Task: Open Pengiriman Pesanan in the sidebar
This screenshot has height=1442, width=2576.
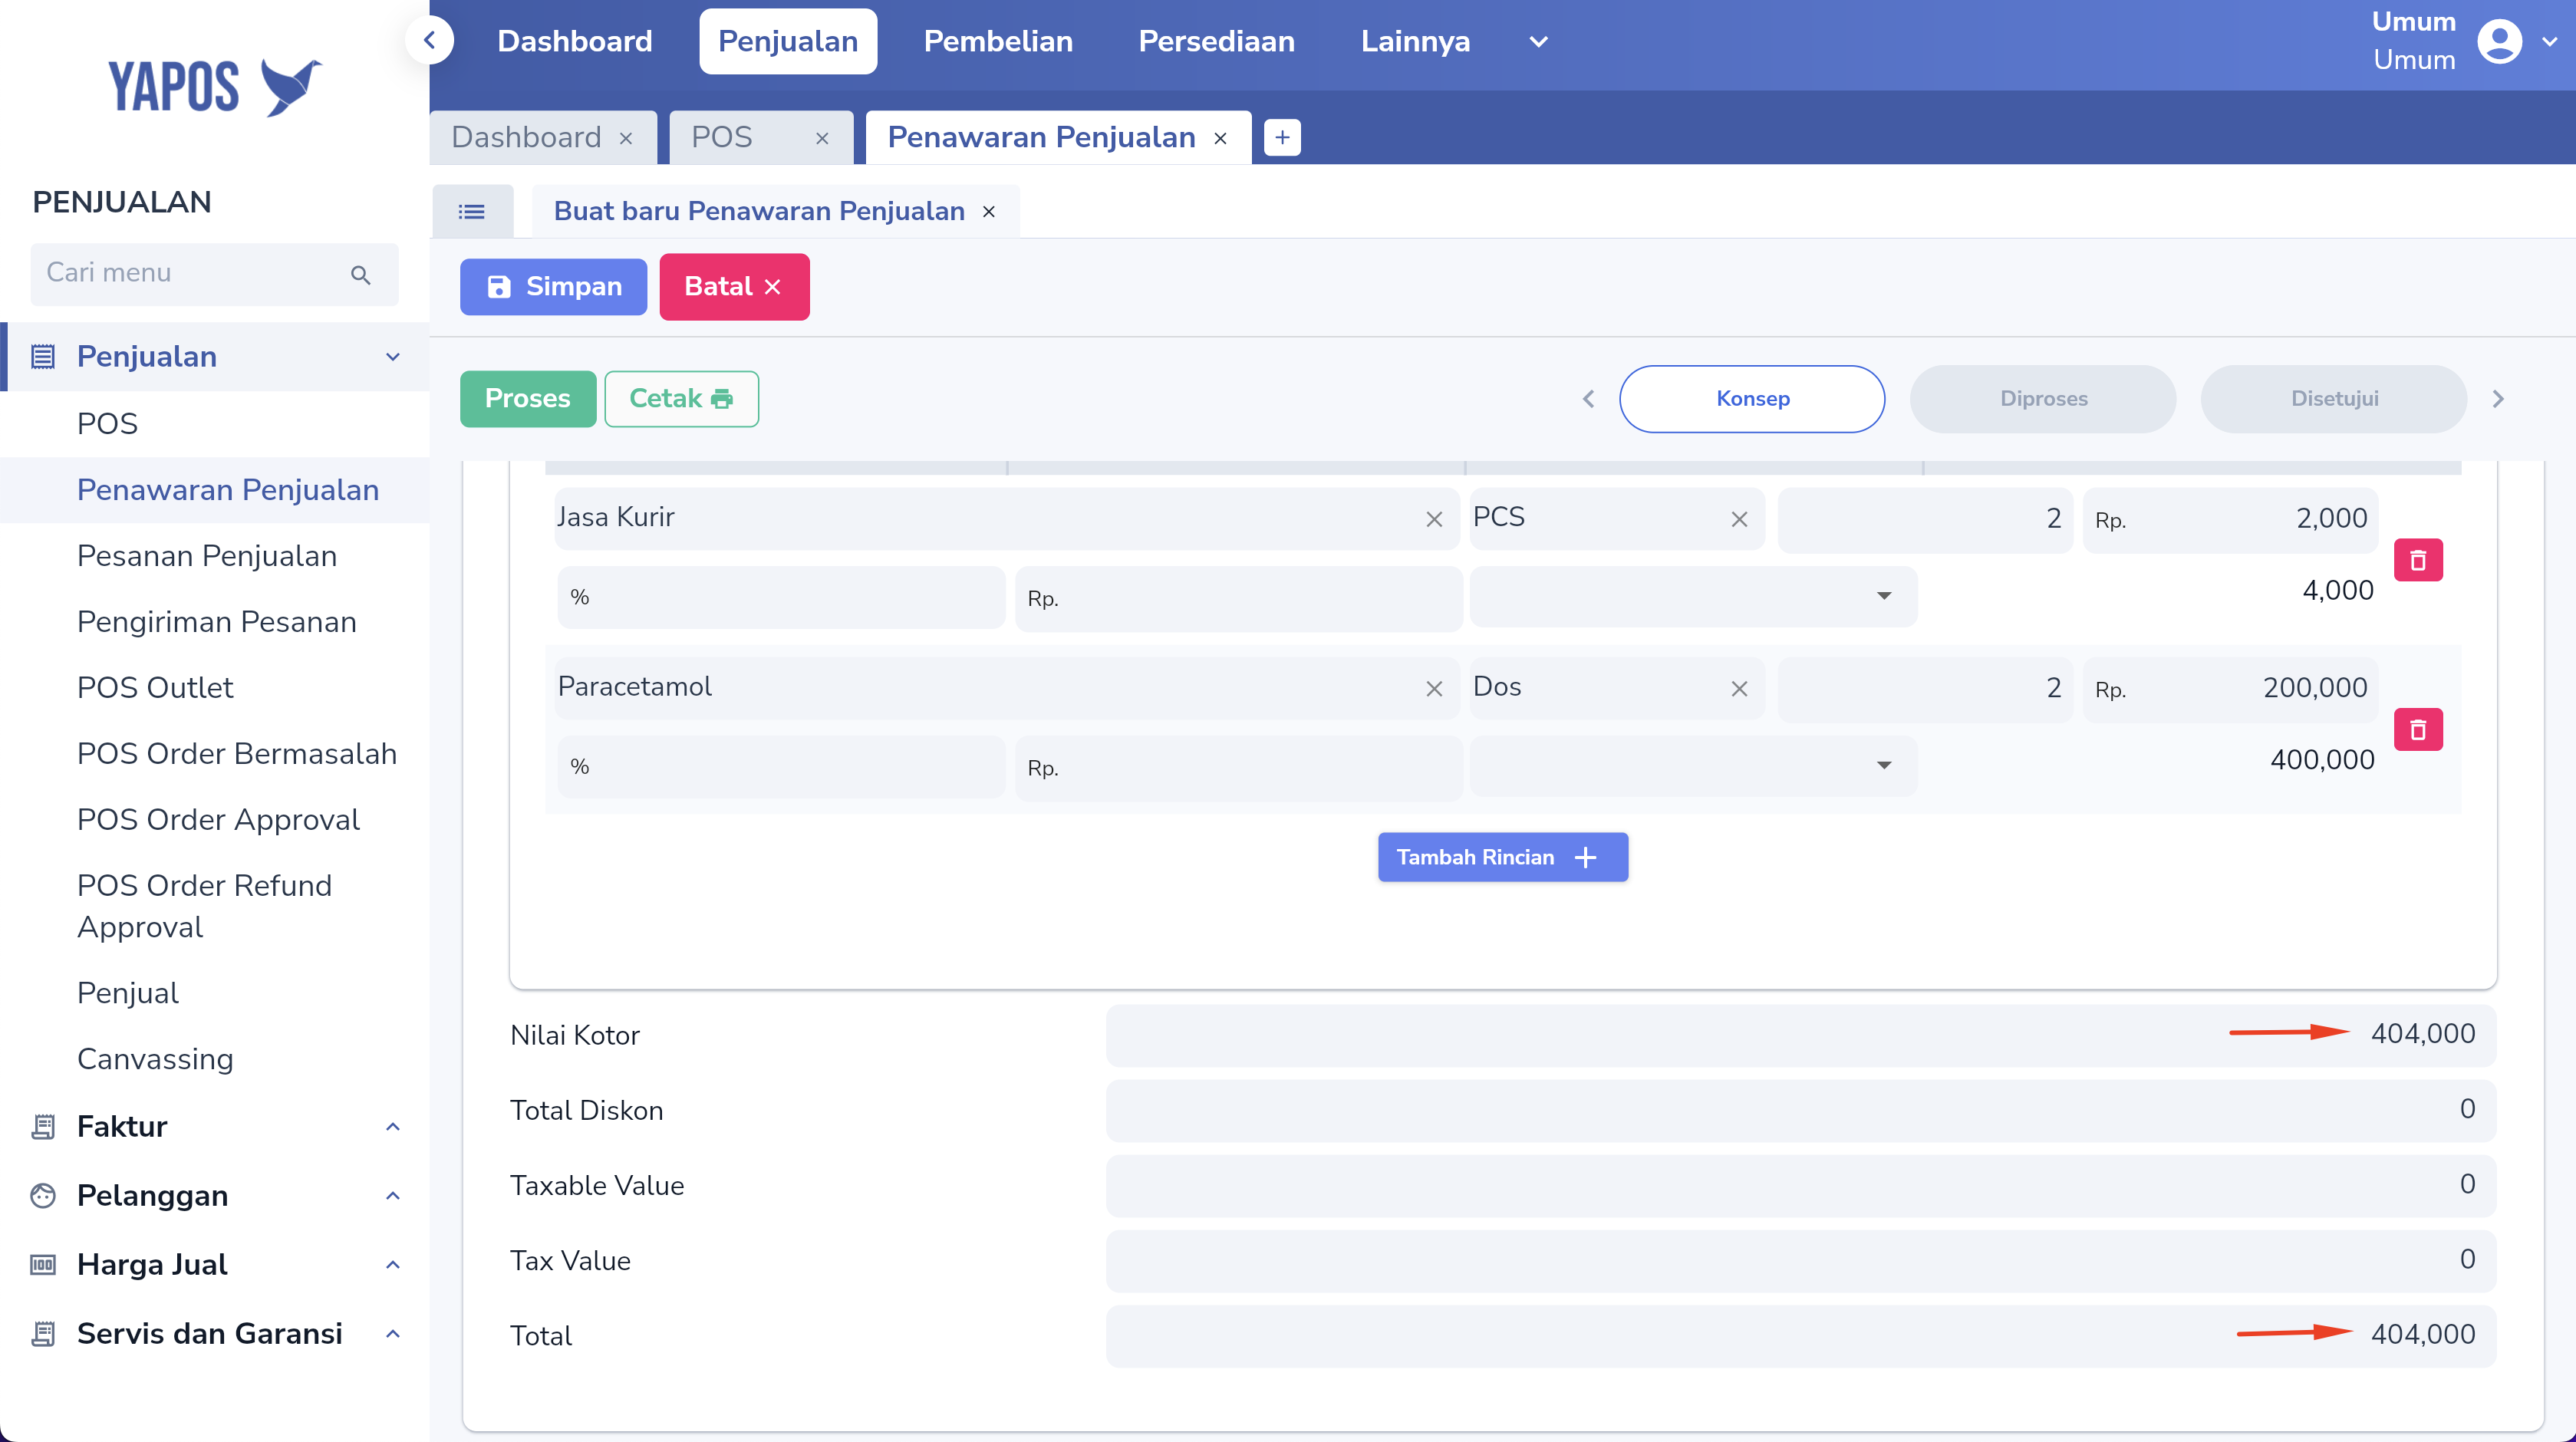Action: (217, 622)
